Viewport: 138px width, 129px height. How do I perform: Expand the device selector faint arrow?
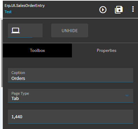(37, 31)
